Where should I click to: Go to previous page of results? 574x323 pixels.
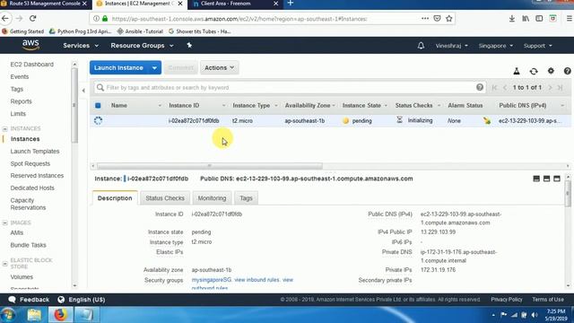(x=505, y=88)
